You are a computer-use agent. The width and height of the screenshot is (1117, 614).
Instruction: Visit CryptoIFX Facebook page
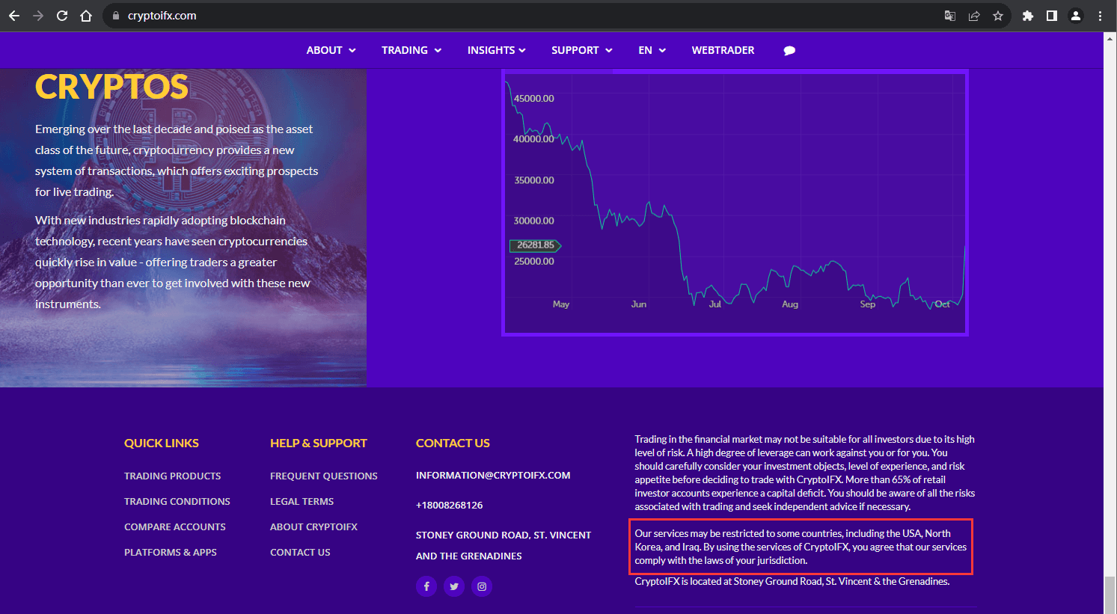click(x=426, y=586)
